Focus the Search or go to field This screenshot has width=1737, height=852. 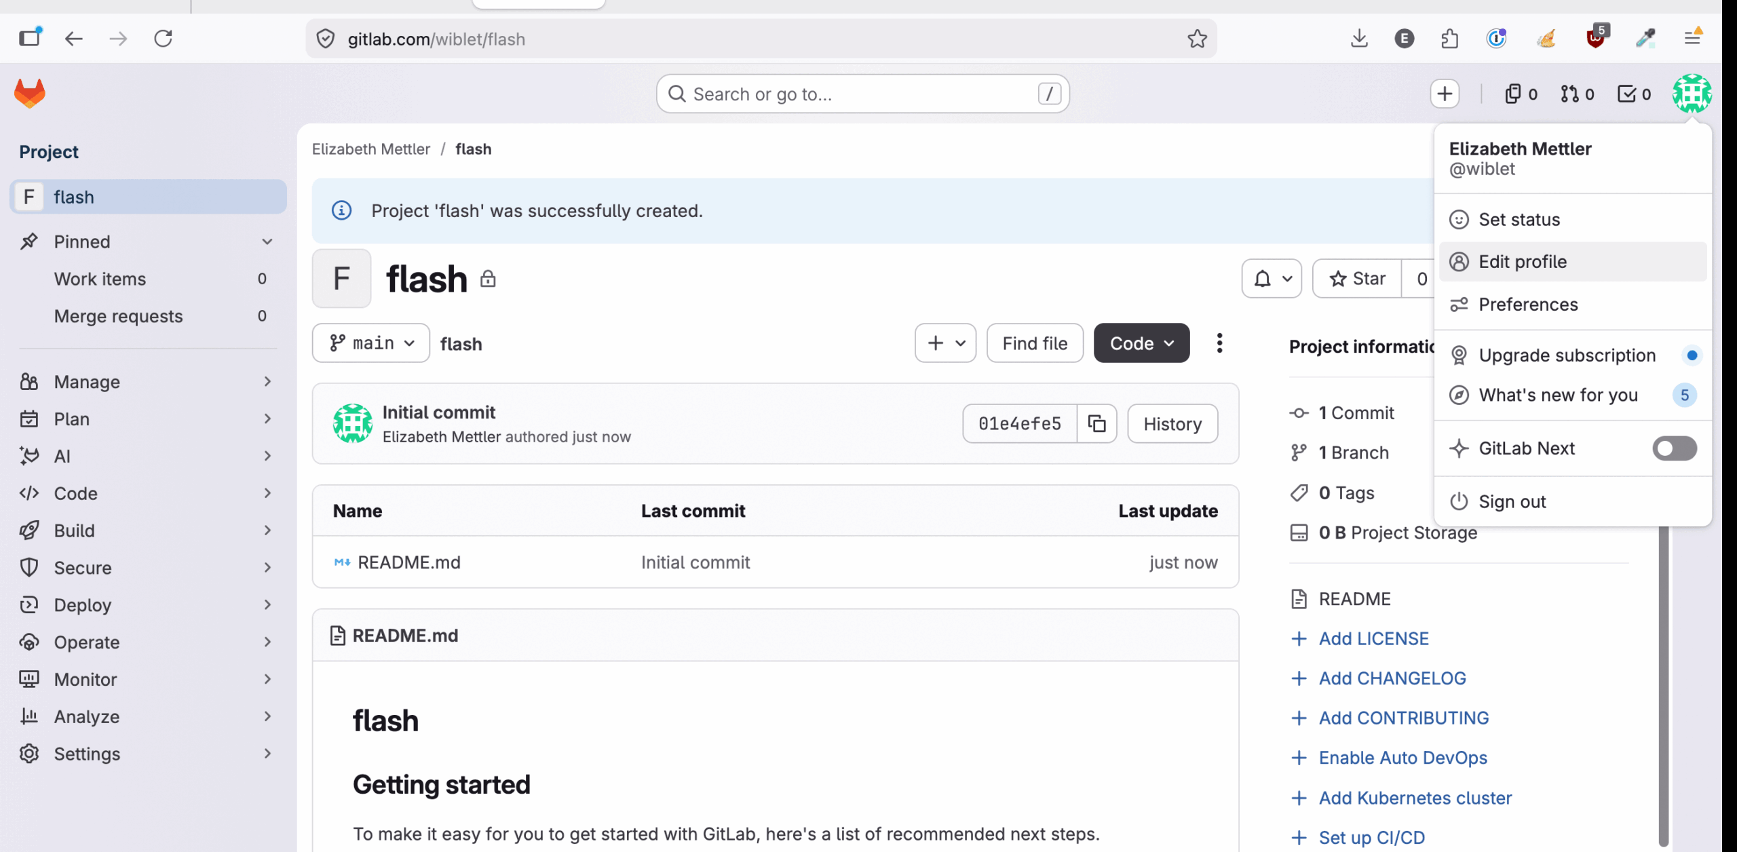point(862,94)
